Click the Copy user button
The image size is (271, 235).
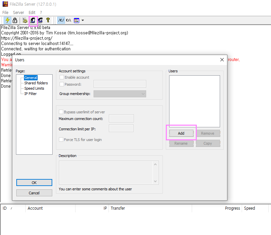[208, 143]
